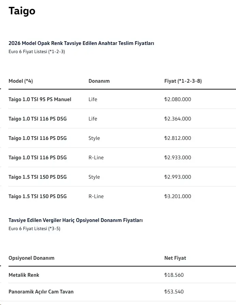Click the Opsiyonel Donanım column header
This screenshot has height=305, width=236.
click(32, 258)
